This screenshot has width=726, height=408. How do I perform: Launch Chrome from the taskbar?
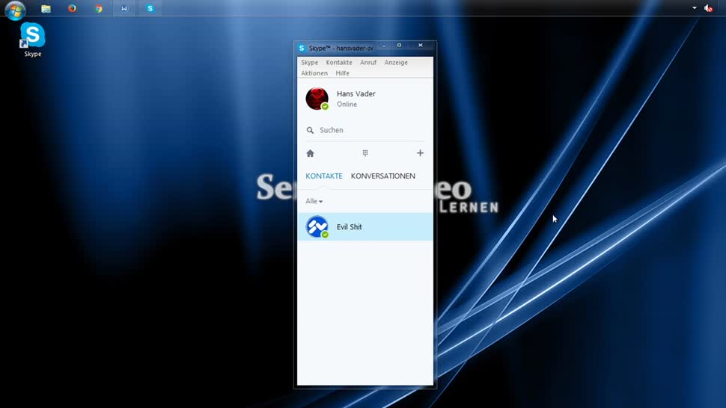[x=99, y=8]
